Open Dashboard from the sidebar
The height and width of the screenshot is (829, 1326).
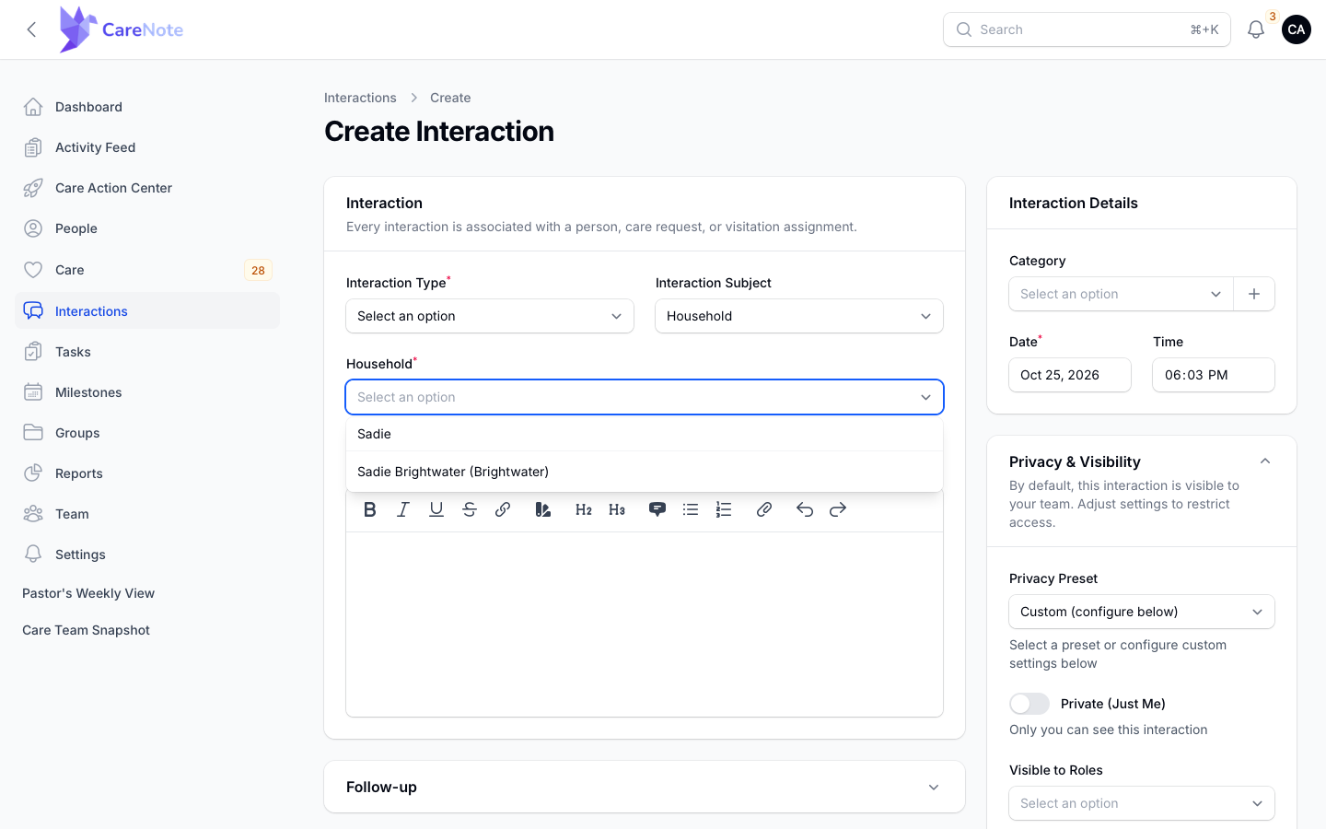pyautogui.click(x=147, y=107)
